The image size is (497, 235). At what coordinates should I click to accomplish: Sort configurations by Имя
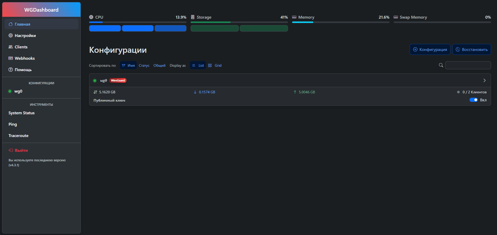tap(128, 65)
